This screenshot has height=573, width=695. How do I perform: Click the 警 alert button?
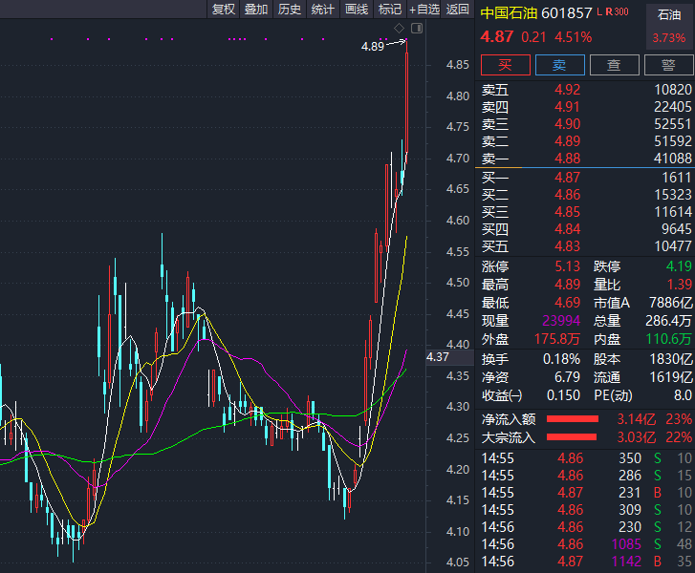[668, 65]
